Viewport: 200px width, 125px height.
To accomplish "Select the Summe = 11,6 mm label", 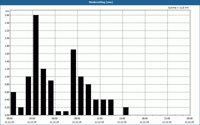I will (178, 8).
